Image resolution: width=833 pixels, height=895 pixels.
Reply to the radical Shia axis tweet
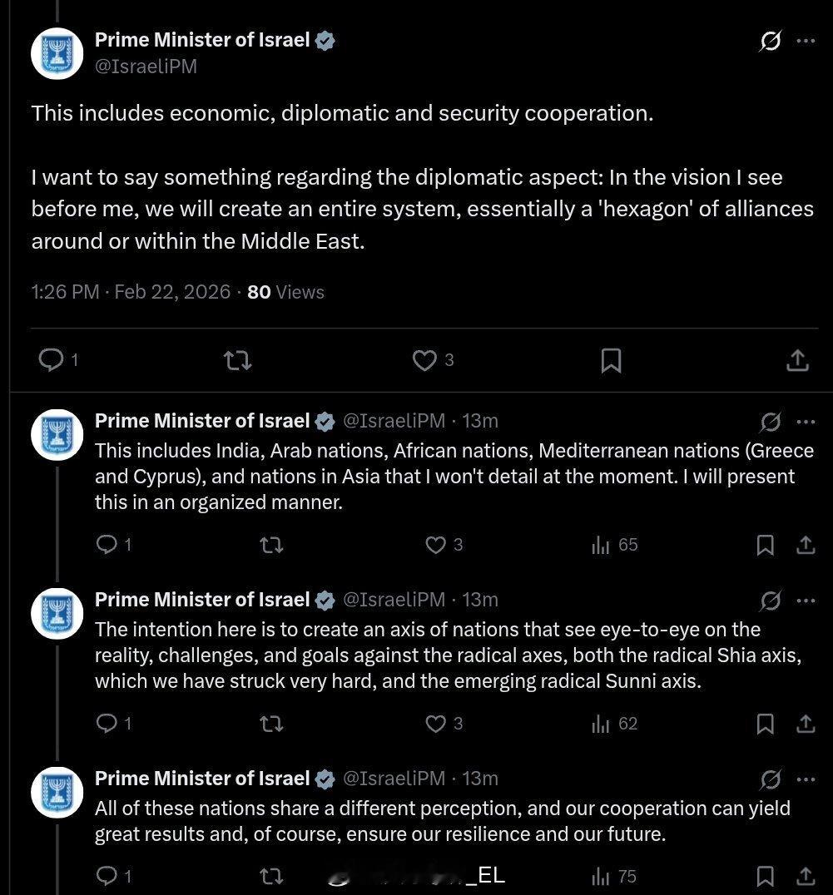[107, 724]
